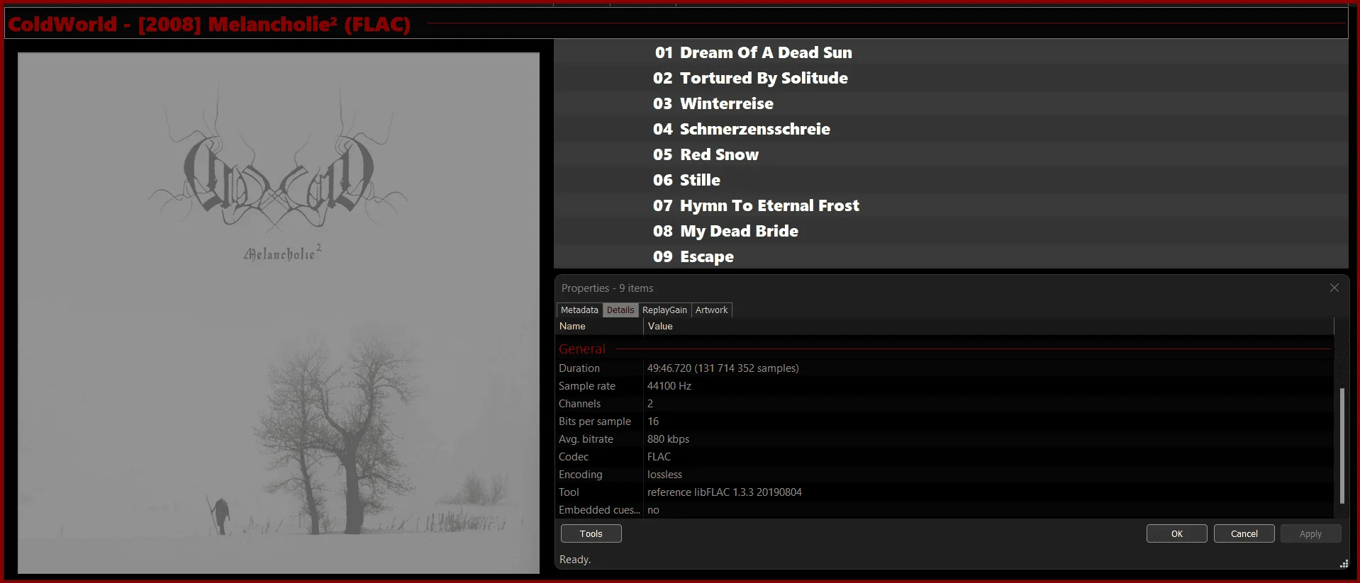Select track 02 Tortured By Solitude
The image size is (1360, 583).
[x=951, y=78]
